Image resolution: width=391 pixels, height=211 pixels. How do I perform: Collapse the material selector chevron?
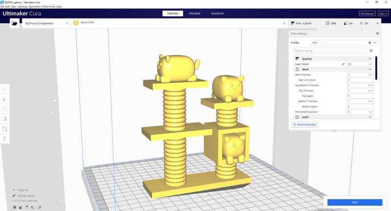coord(284,23)
